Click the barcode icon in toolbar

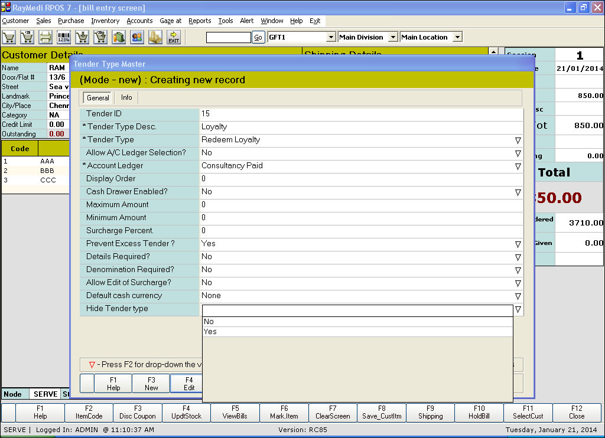coord(64,37)
